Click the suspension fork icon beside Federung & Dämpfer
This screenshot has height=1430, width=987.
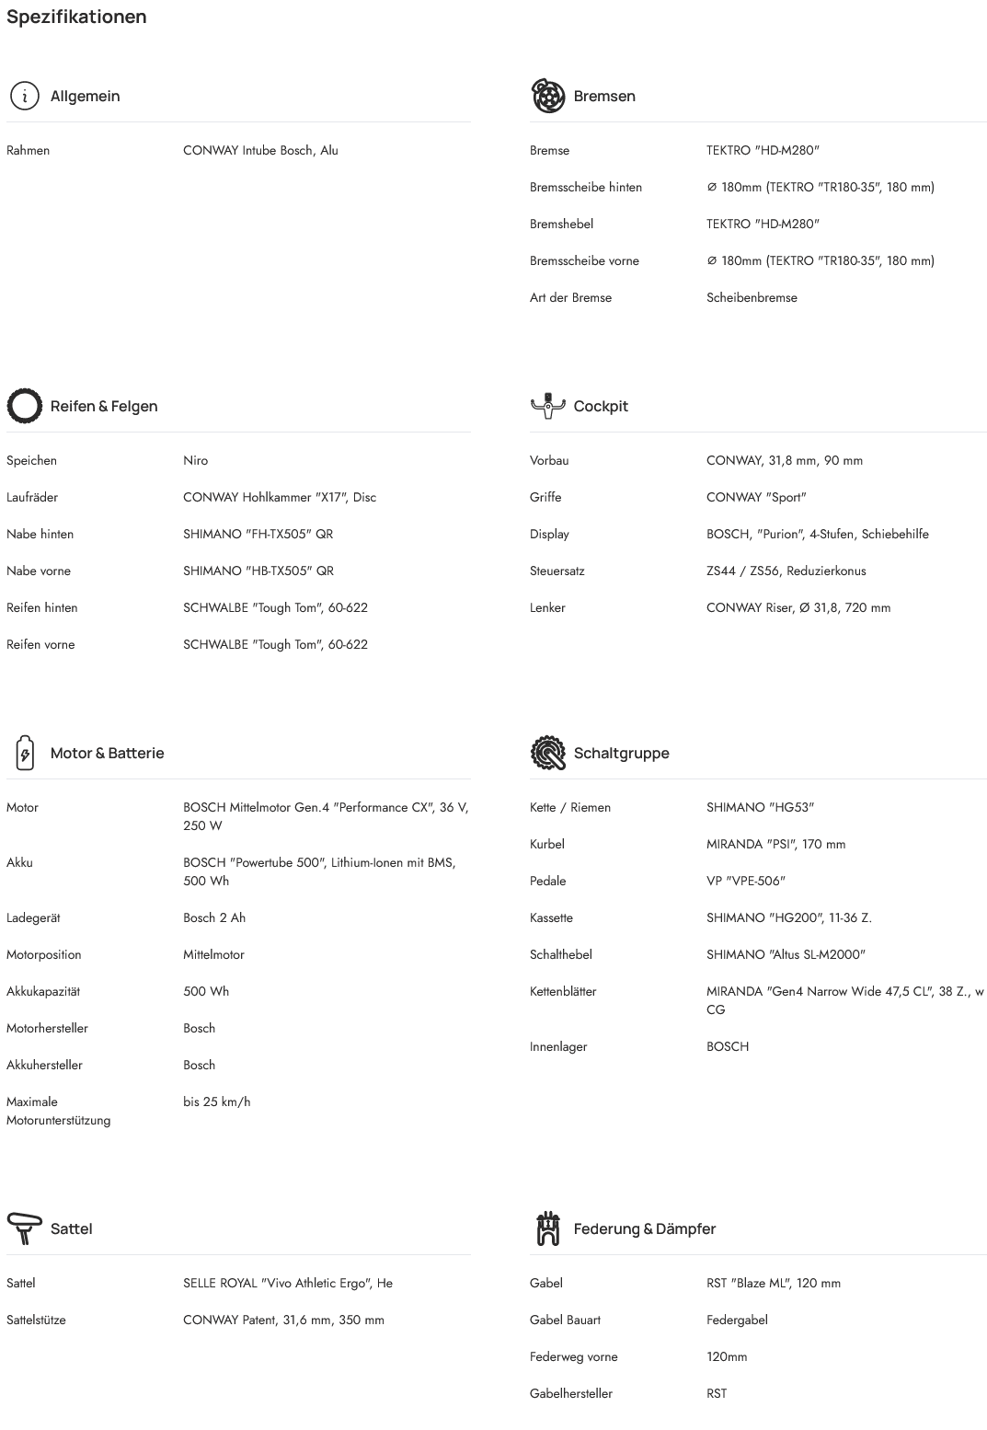click(547, 1228)
